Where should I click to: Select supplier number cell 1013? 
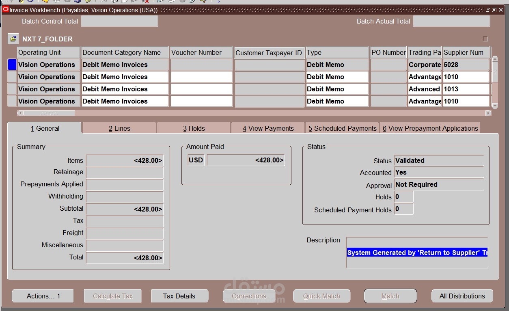[466, 89]
